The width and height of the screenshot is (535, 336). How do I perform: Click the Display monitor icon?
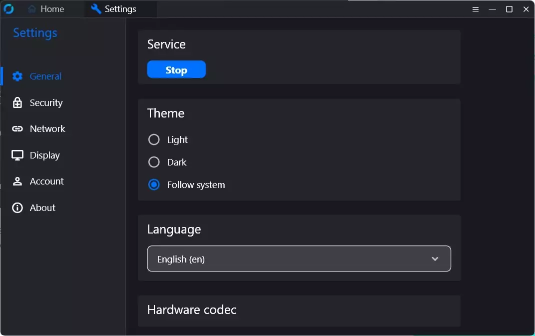(x=17, y=155)
